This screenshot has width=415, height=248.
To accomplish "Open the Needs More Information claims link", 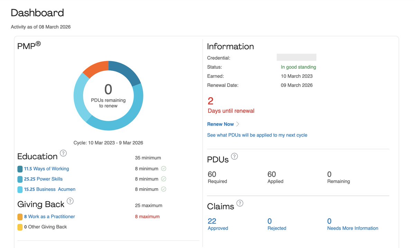I will pos(352,224).
